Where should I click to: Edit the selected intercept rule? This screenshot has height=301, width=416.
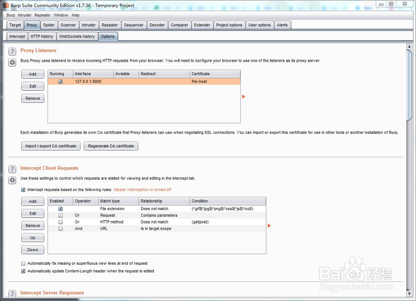32,213
